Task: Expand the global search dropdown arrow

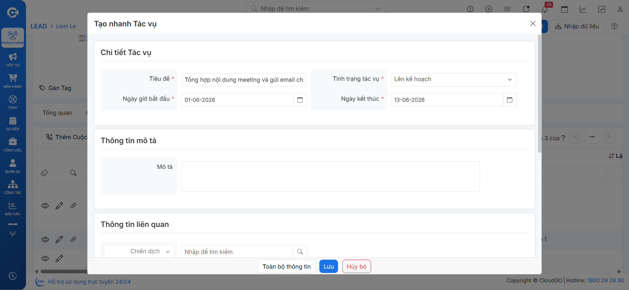Action: pos(378,9)
